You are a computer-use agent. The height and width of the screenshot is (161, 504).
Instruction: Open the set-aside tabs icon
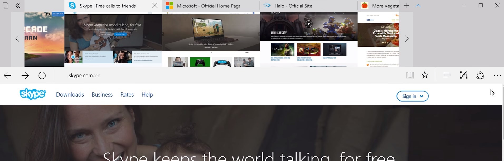click(x=6, y=5)
